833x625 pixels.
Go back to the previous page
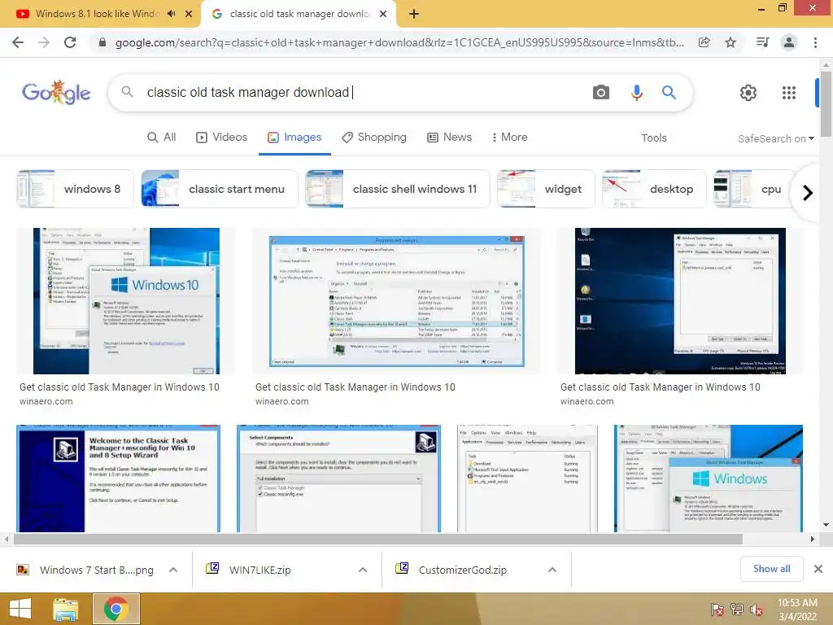pyautogui.click(x=18, y=42)
